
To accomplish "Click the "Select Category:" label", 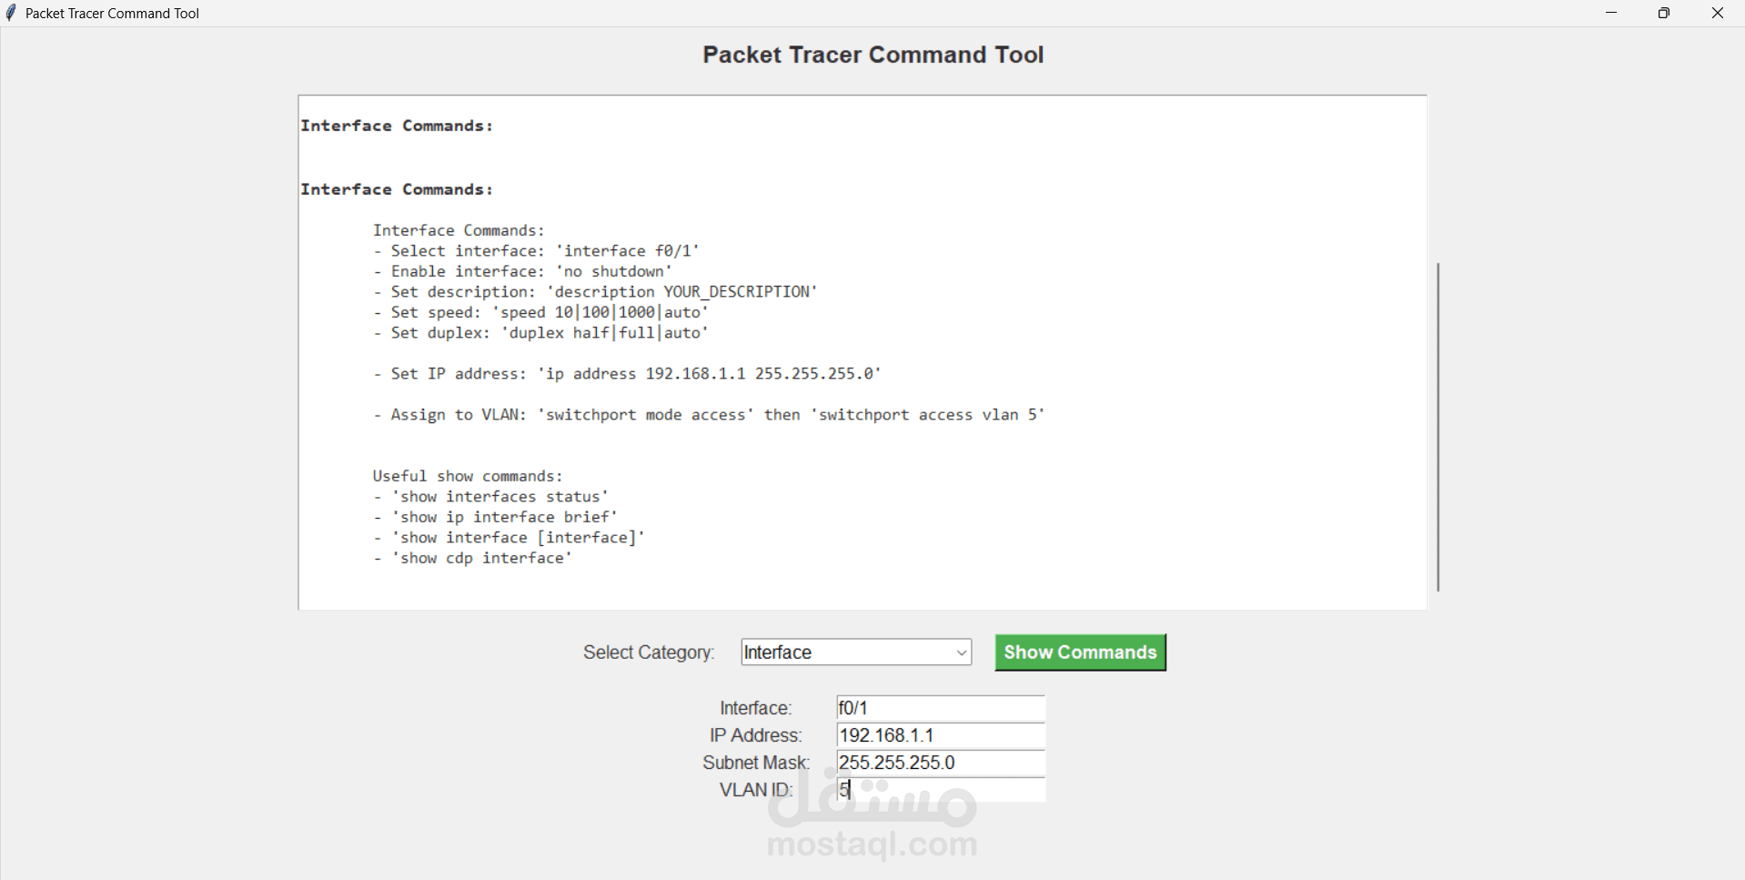I will [649, 652].
